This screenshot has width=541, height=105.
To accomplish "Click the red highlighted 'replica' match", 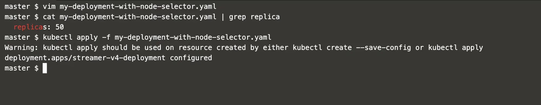I will [x=28, y=27].
